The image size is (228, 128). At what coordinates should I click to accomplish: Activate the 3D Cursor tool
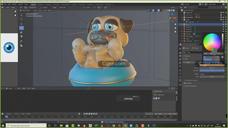[x=22, y=19]
